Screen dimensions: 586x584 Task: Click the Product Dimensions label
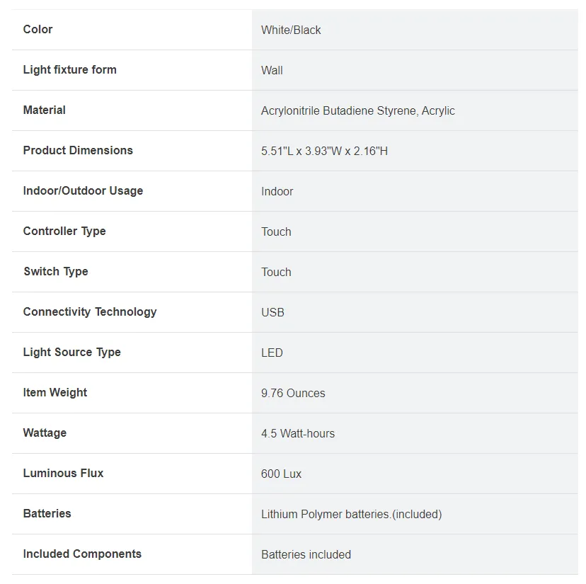point(78,150)
